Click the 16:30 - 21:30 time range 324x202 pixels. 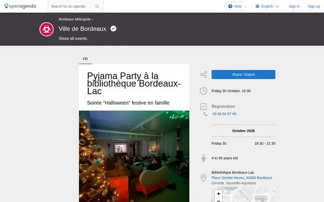(265, 144)
